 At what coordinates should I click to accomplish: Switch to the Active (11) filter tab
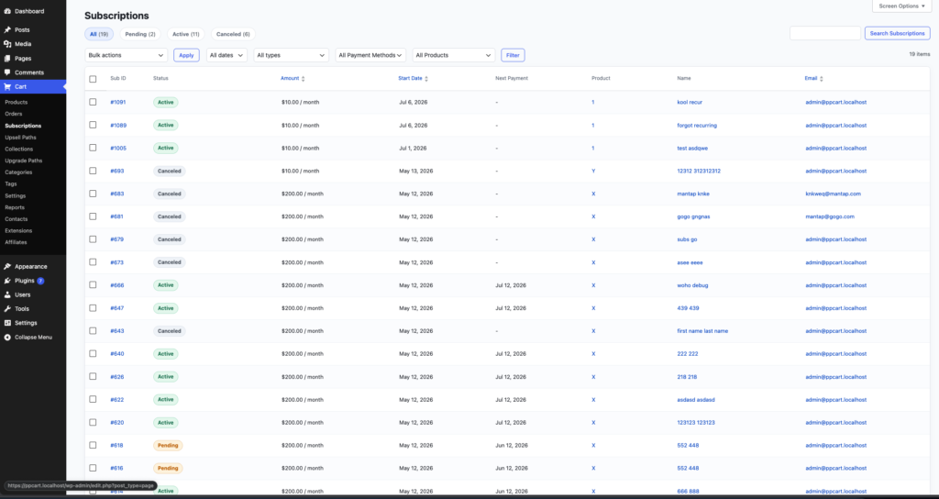185,34
